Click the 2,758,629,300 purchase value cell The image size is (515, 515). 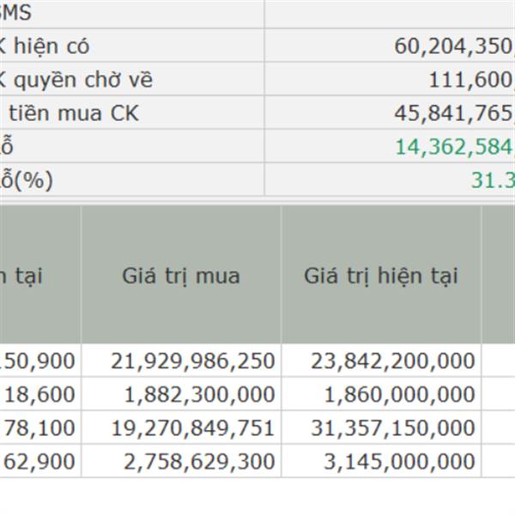pyautogui.click(x=181, y=461)
